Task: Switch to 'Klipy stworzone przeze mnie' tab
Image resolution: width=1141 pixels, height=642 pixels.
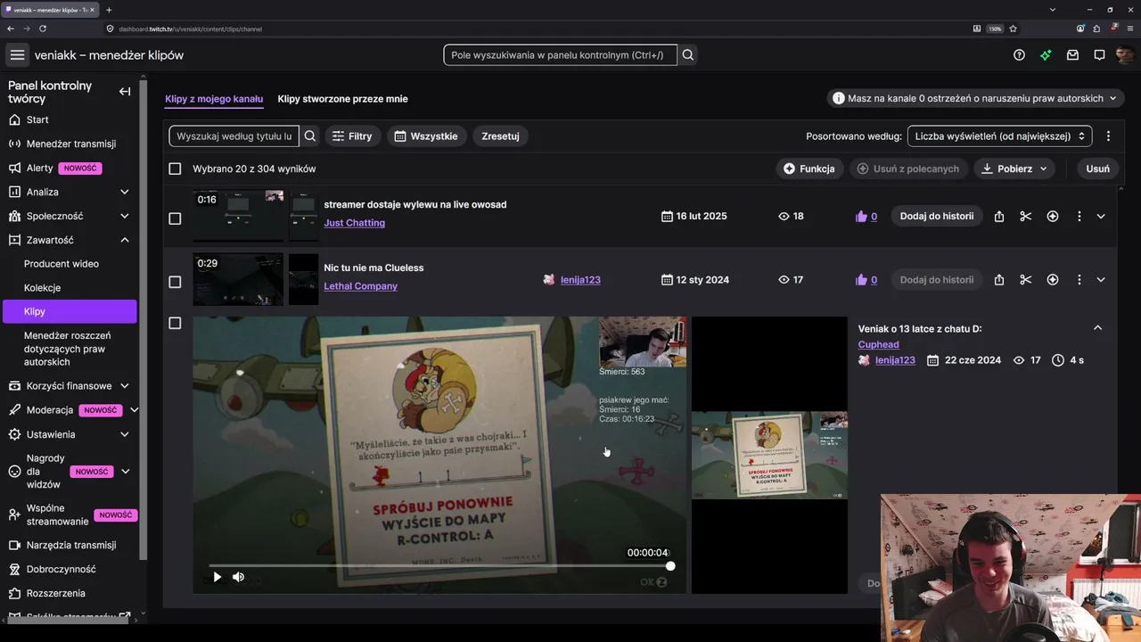Action: tap(342, 99)
